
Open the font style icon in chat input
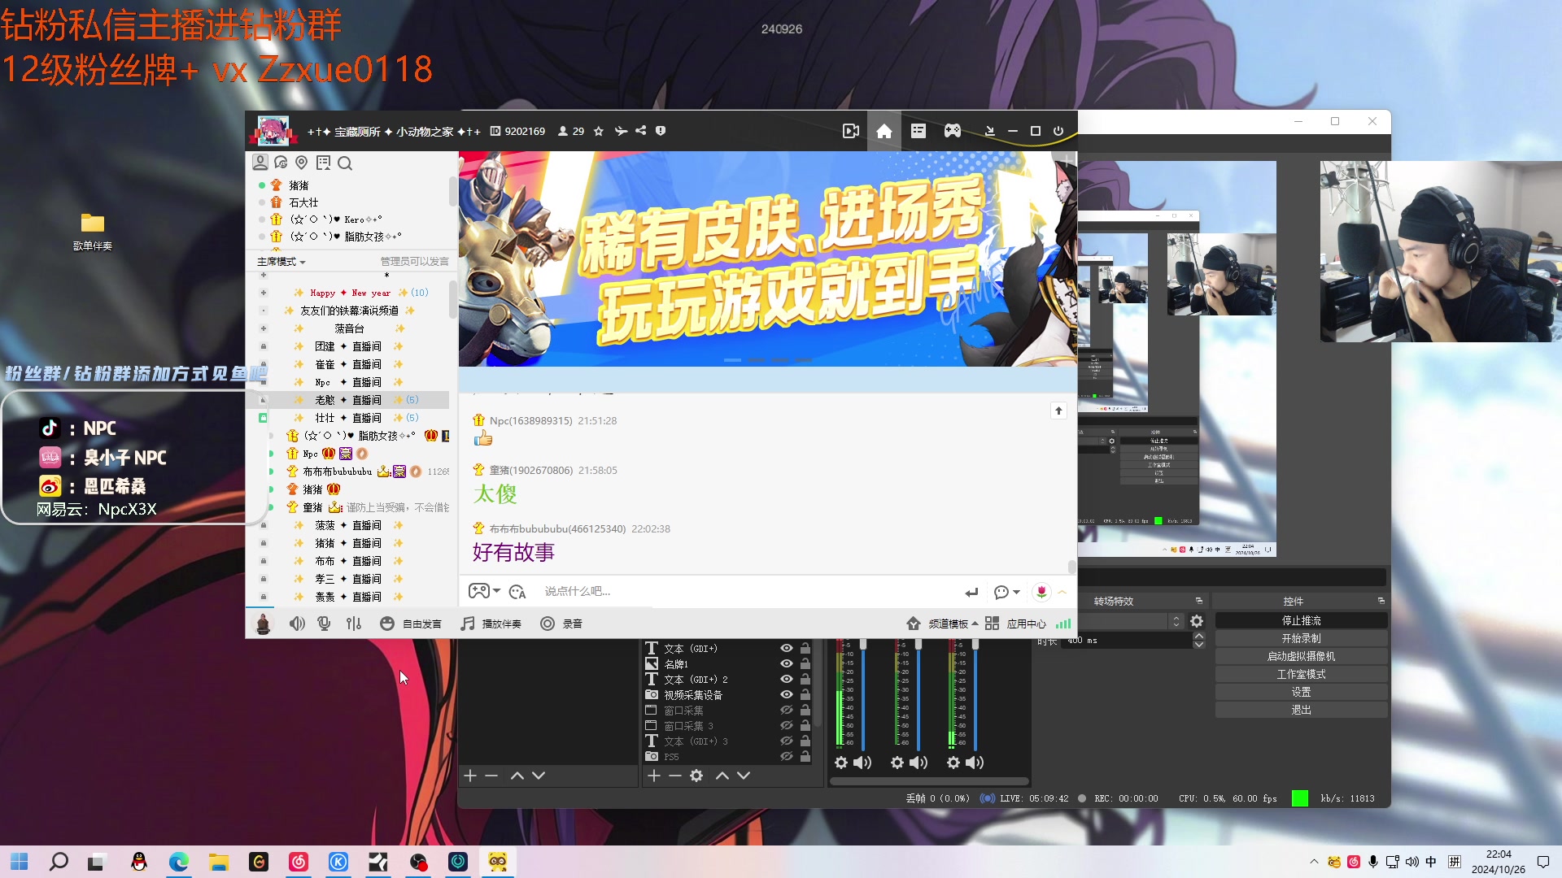(517, 592)
